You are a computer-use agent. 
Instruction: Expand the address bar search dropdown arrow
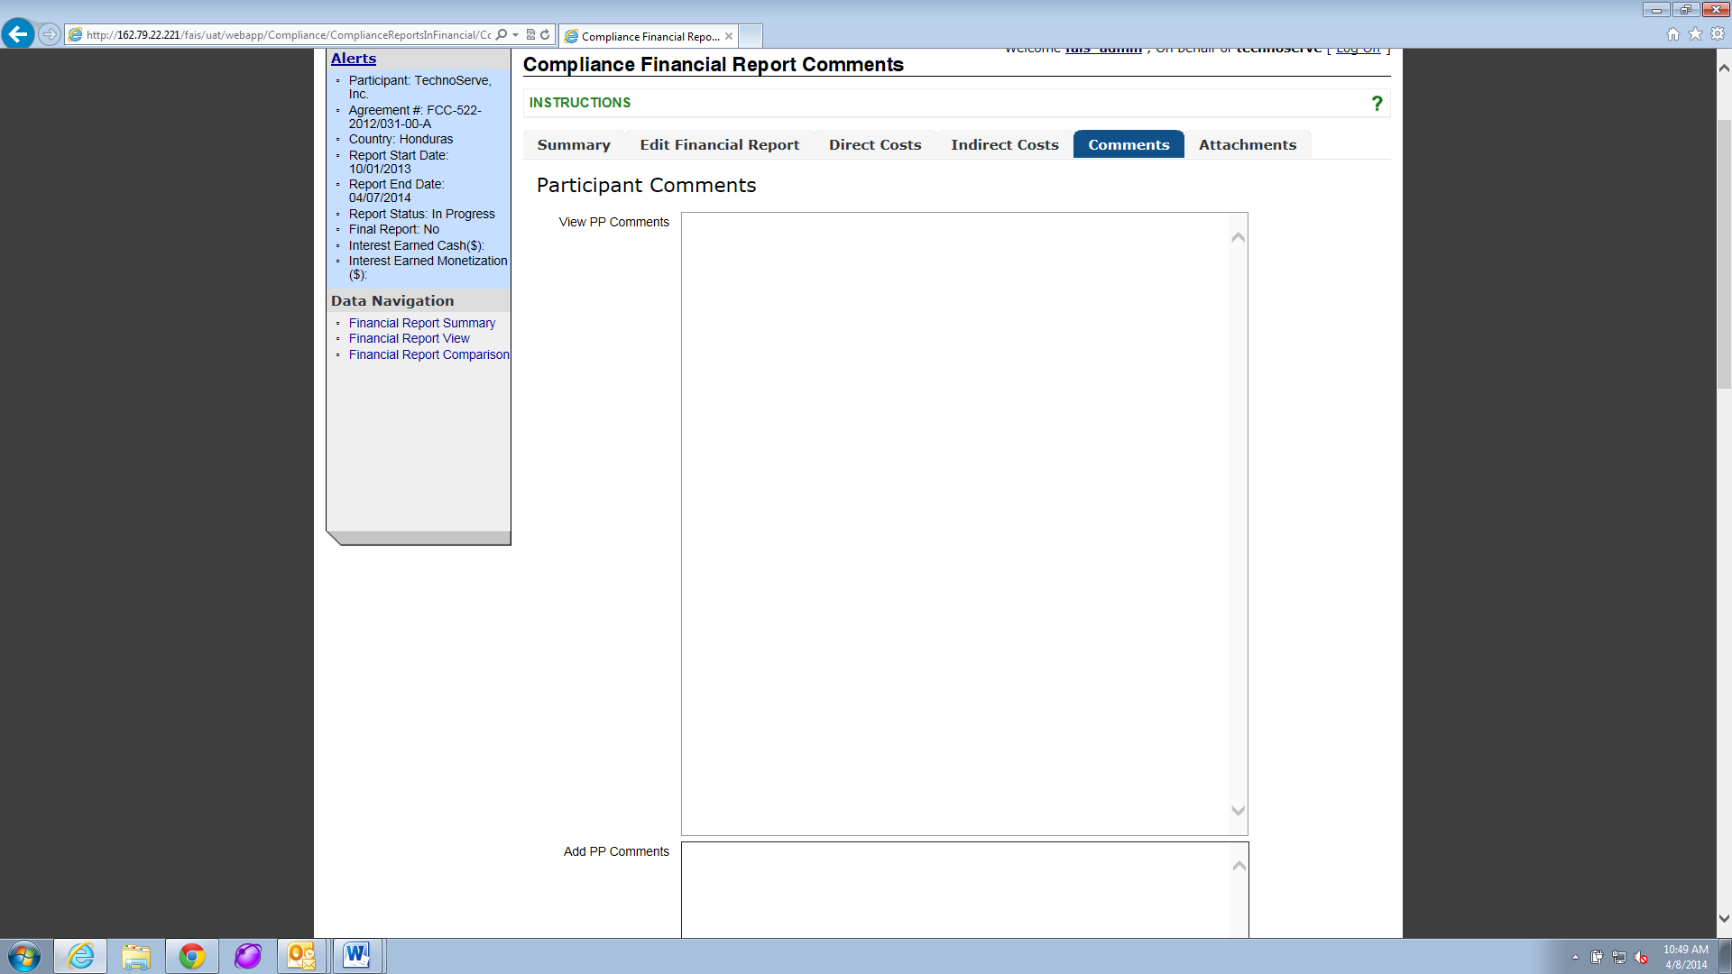coord(516,35)
